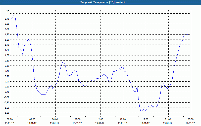This screenshot has height=126, width=201.
Task: Pick the 13.01.17 date under 12:00
Action: click(100, 123)
